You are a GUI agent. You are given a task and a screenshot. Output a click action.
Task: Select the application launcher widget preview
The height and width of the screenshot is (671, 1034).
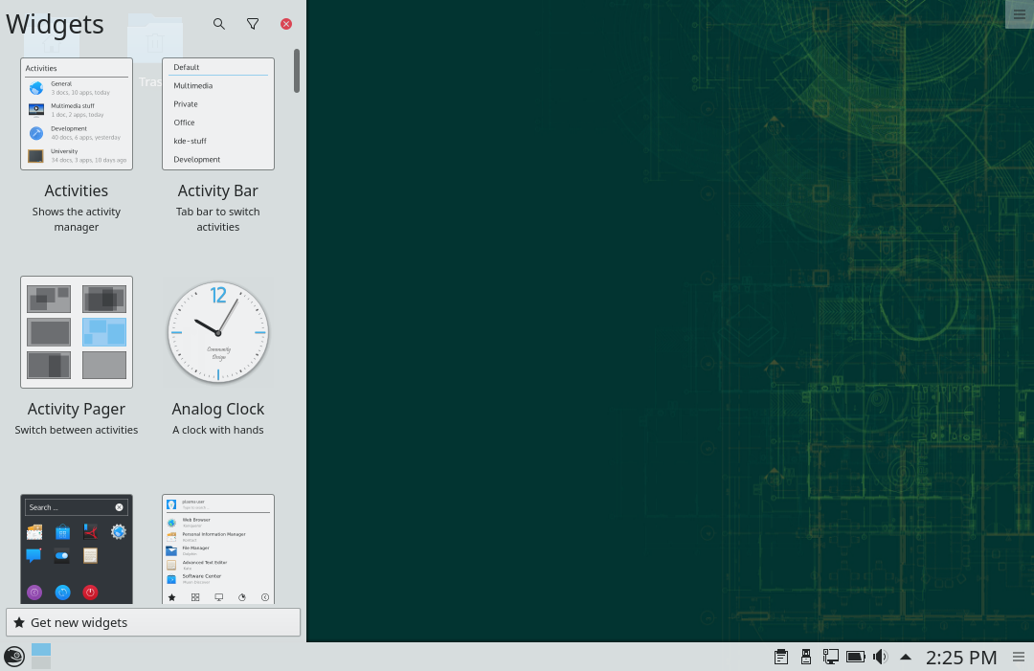[218, 548]
